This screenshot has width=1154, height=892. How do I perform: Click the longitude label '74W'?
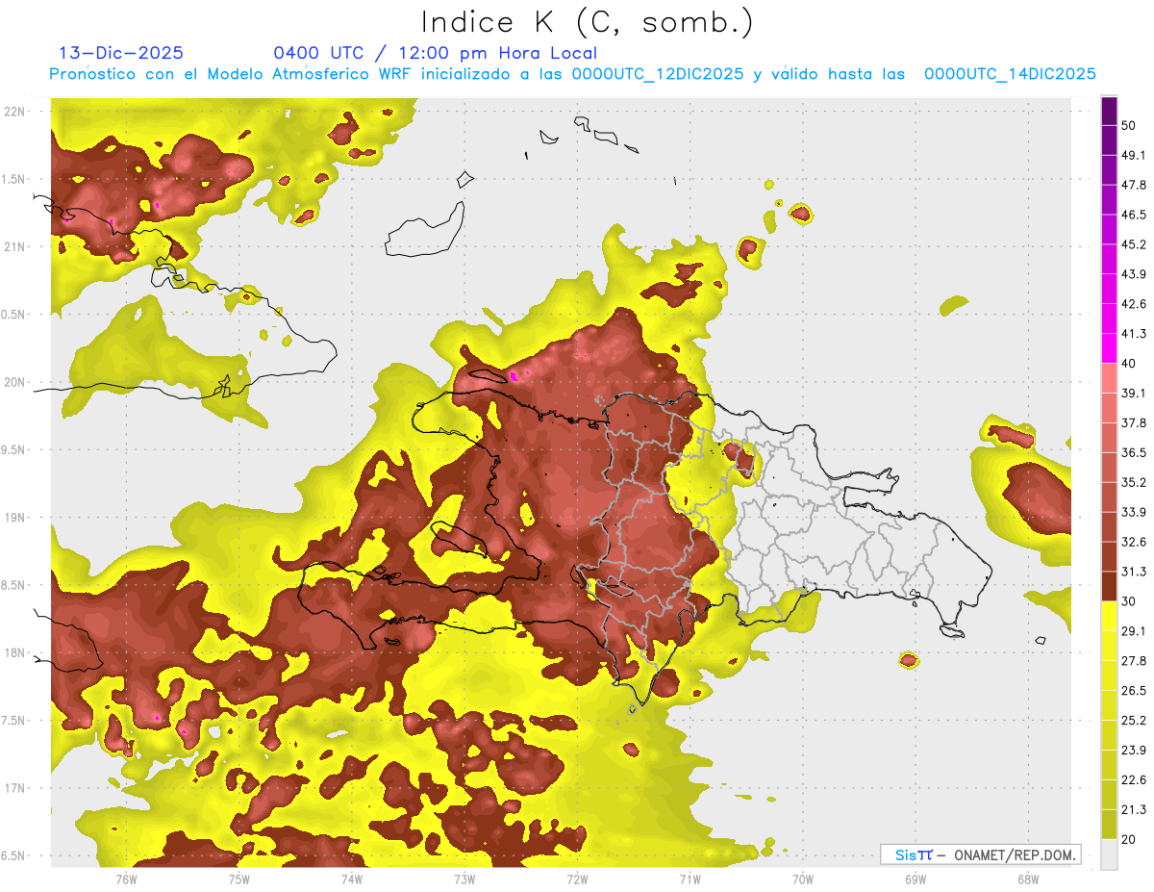351,879
